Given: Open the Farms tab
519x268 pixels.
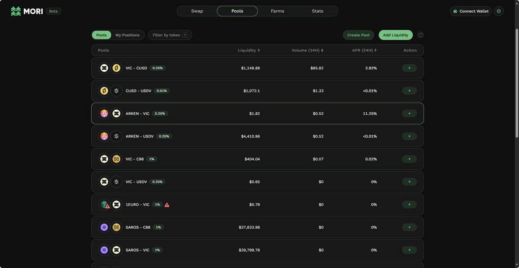Looking at the screenshot, I should point(278,11).
